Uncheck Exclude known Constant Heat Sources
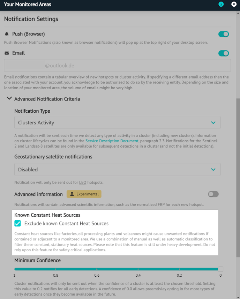 17,223
